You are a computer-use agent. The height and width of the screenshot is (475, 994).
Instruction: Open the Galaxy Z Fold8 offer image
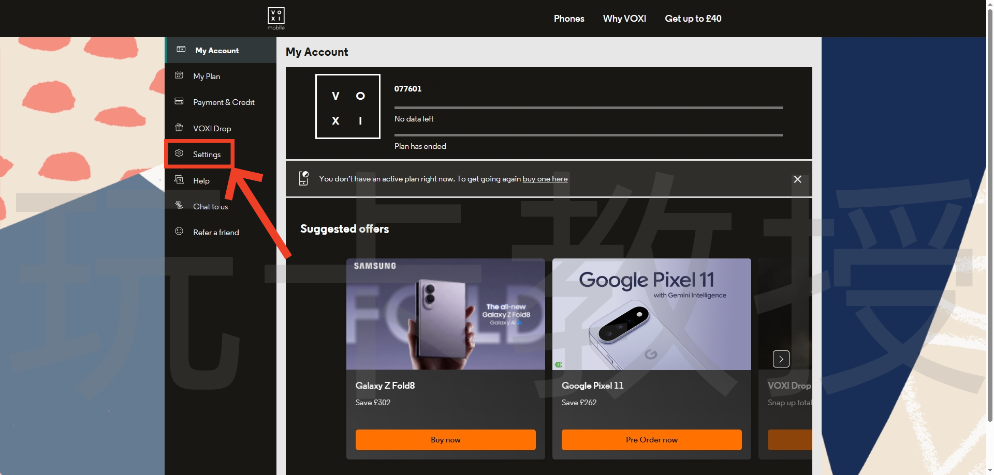click(x=445, y=314)
